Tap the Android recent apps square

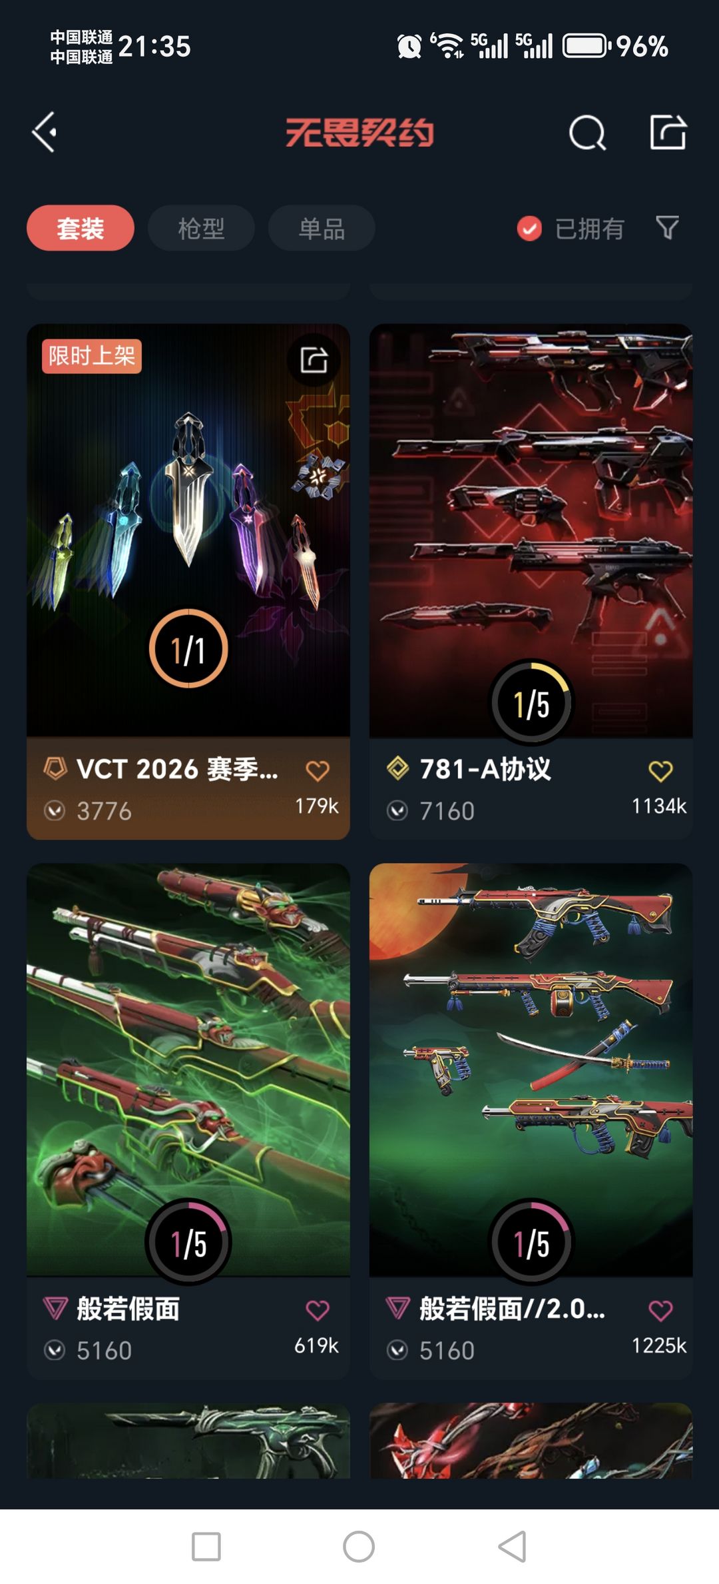206,1546
